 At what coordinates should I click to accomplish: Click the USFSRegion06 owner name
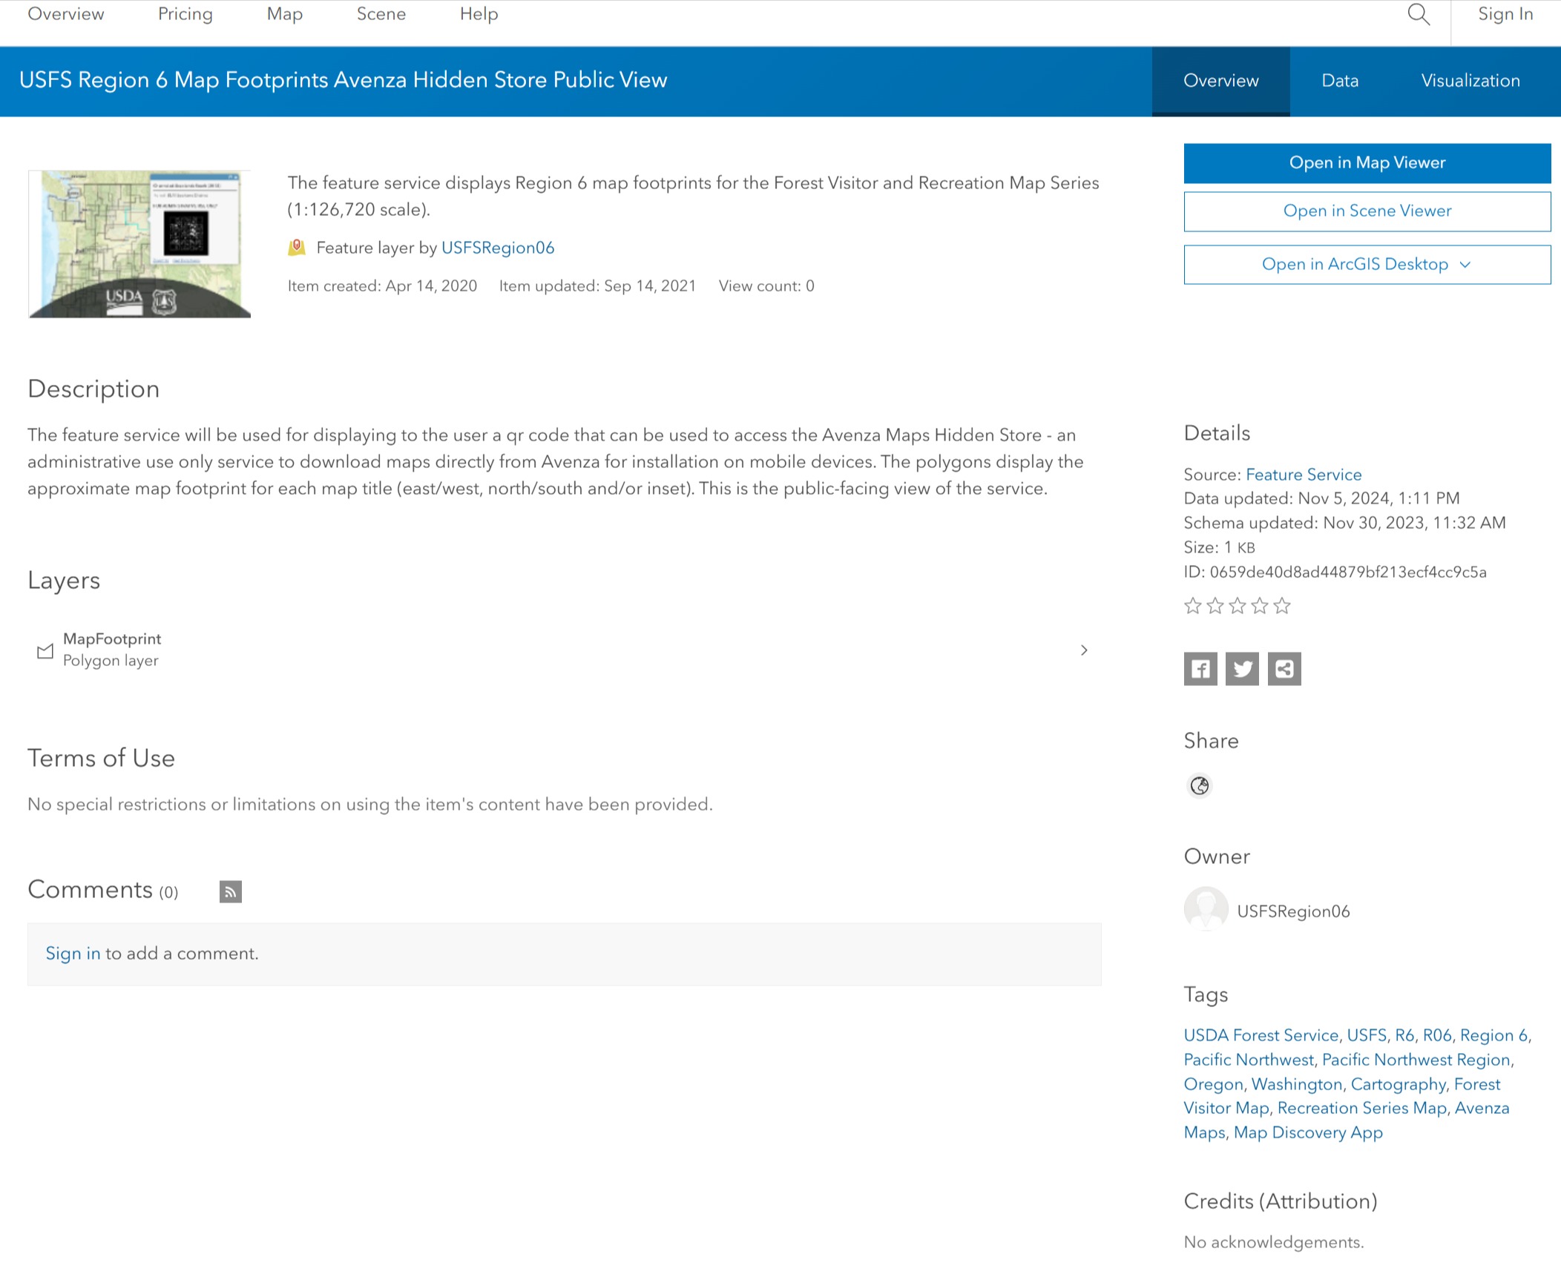click(x=1293, y=911)
